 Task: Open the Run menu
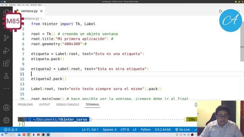pos(27,5)
